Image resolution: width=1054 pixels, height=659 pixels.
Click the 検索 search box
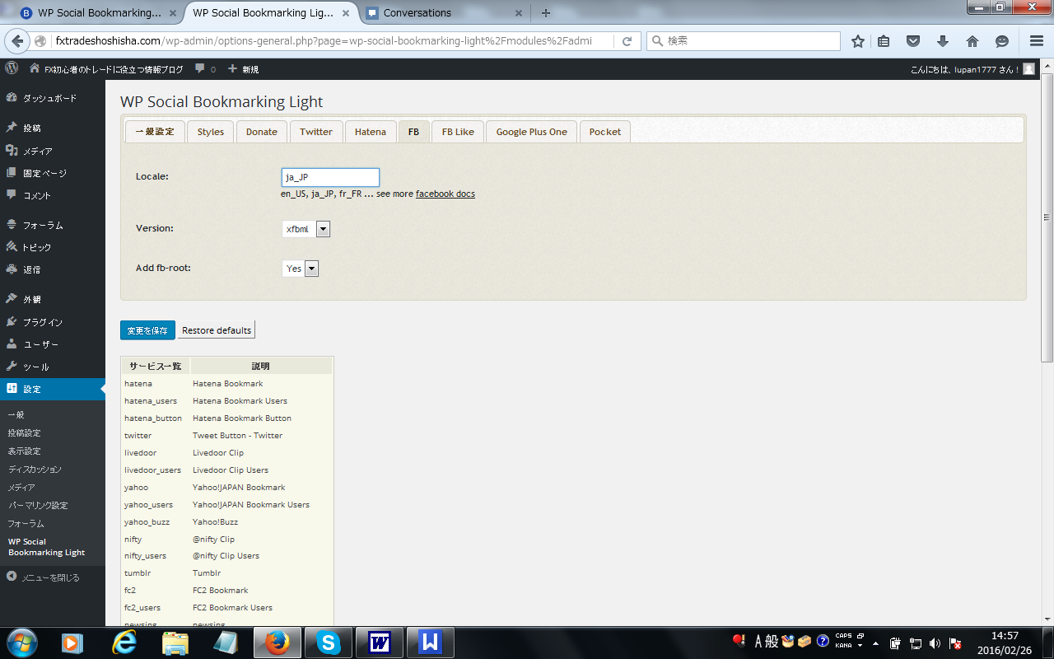click(744, 41)
